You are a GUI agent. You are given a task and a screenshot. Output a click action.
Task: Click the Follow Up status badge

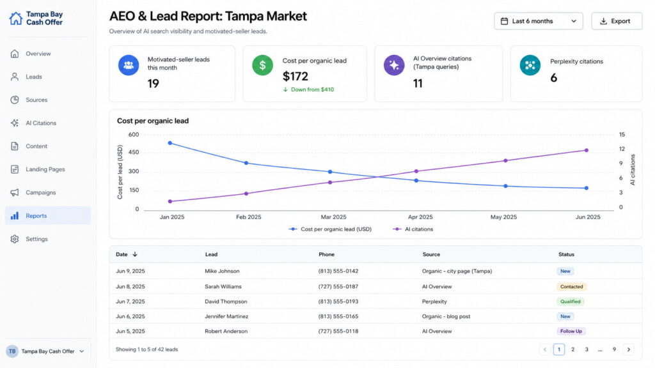coord(571,332)
